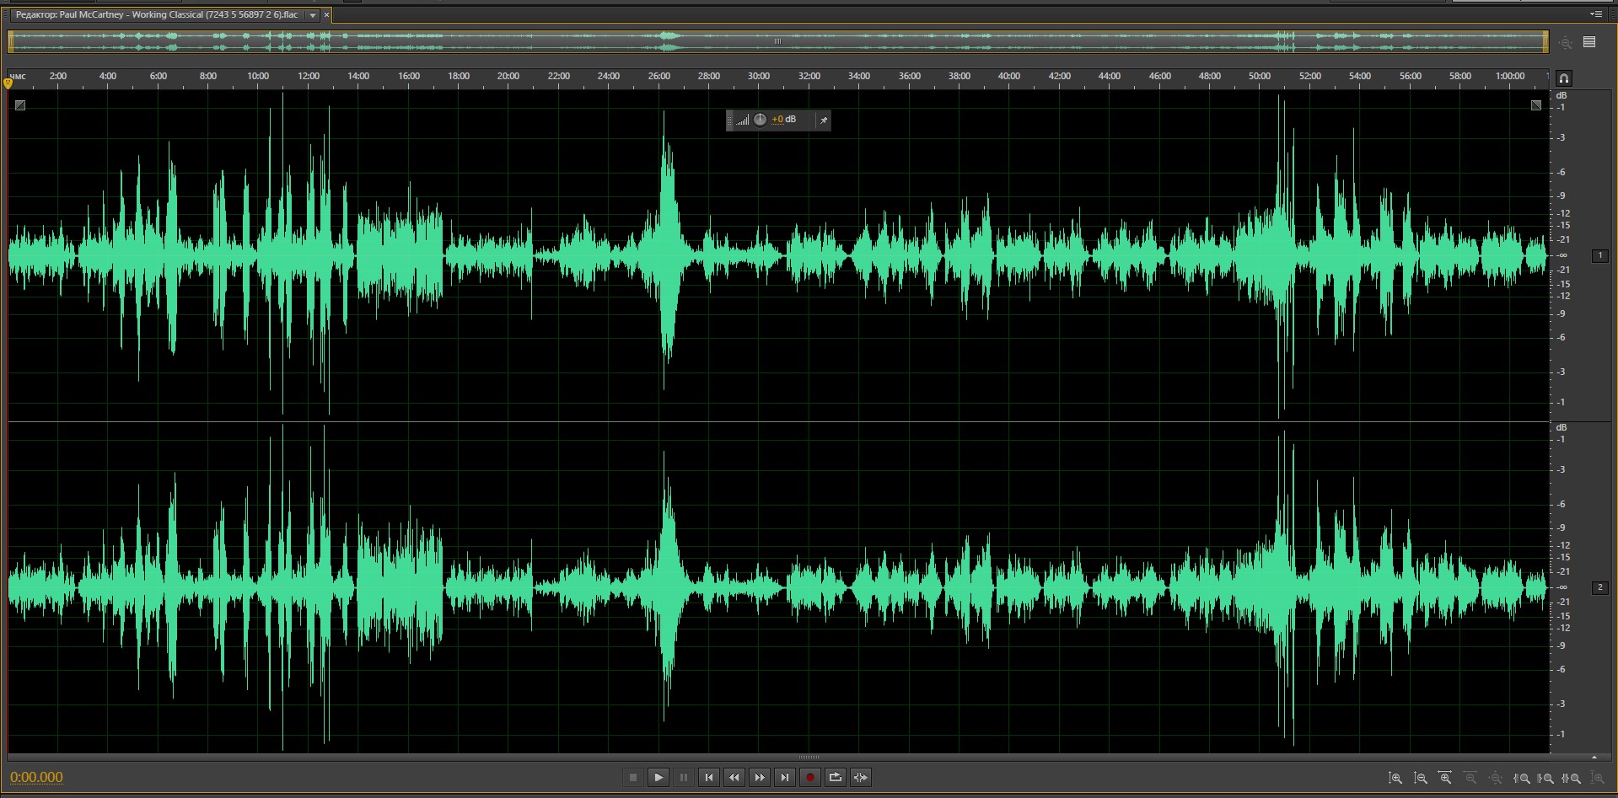The width and height of the screenshot is (1618, 798).
Task: Click the red Record button
Action: pyautogui.click(x=809, y=777)
